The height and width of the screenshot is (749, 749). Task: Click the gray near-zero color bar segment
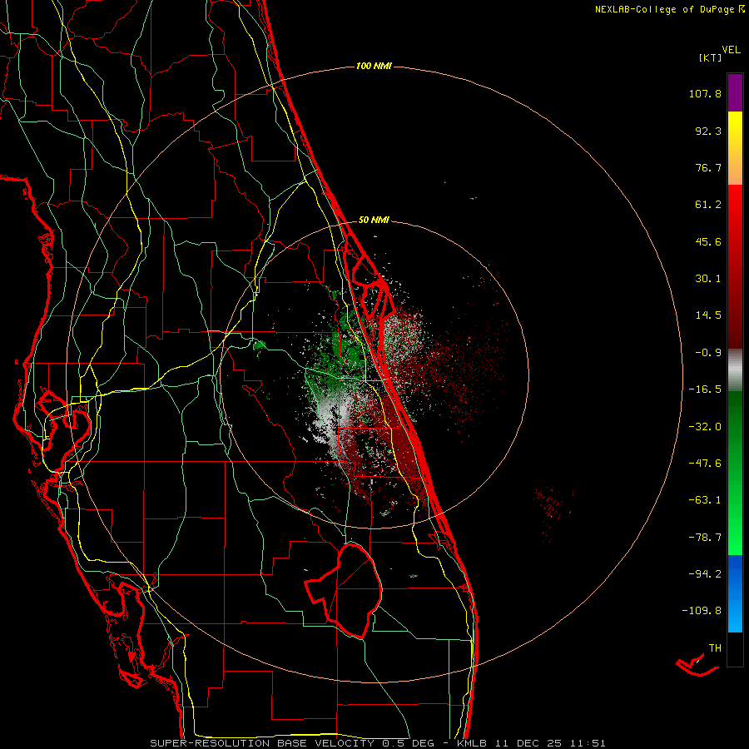tap(735, 370)
